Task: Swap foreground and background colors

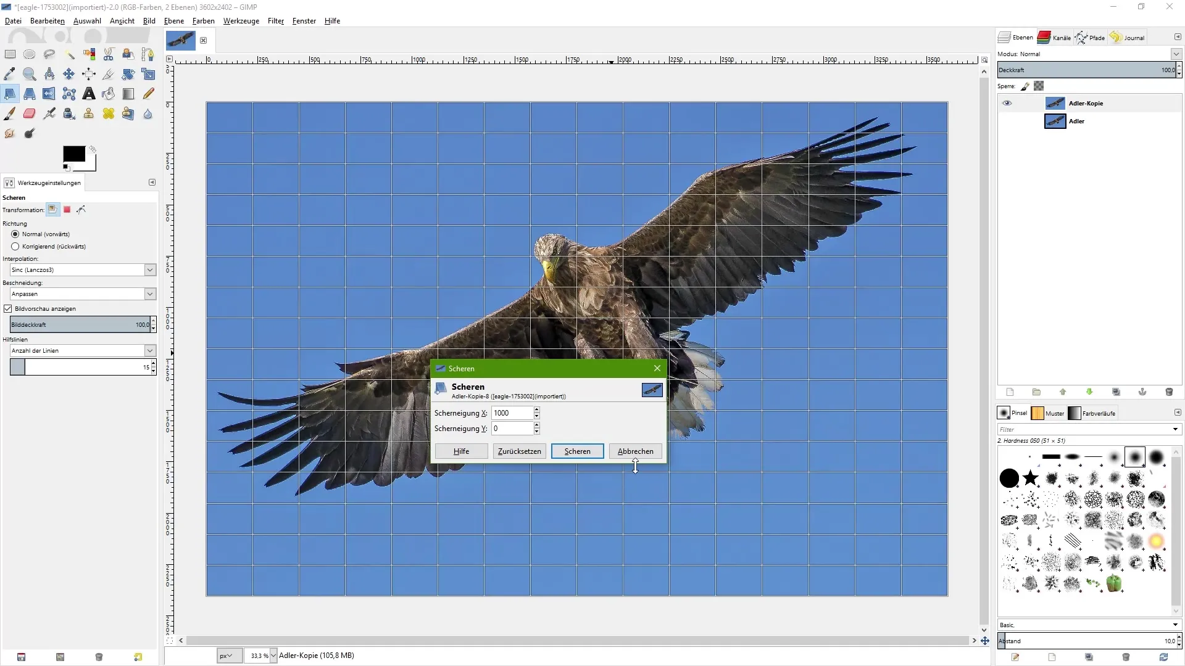Action: 93,149
